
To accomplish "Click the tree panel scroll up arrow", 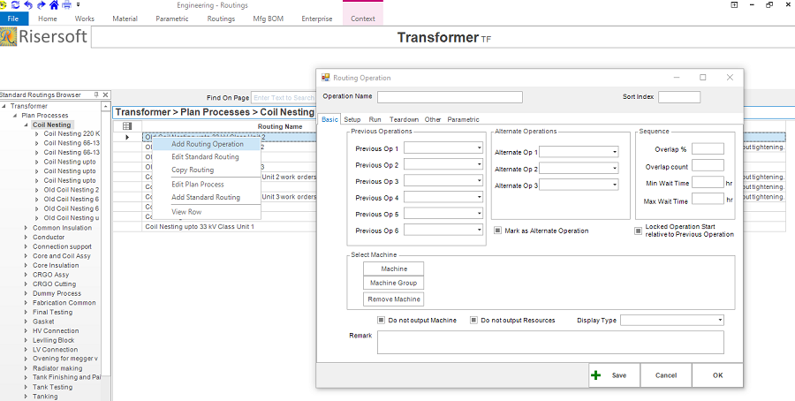I will (106, 107).
